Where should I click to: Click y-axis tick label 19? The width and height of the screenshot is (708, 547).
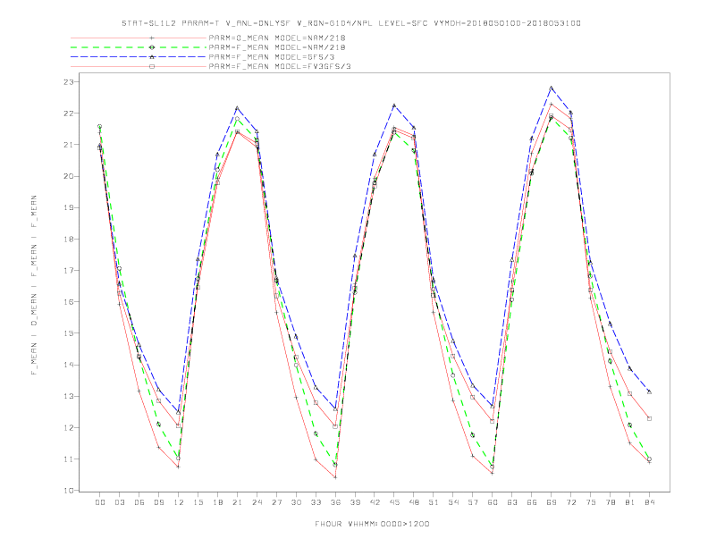(x=68, y=207)
